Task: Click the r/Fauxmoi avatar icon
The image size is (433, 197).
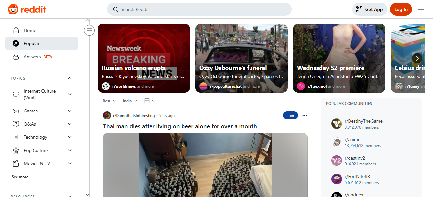Action: click(x=301, y=86)
